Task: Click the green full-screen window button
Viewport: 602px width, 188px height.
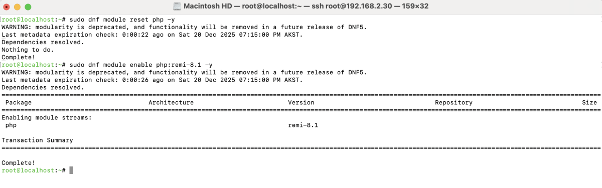Action: coord(27,7)
